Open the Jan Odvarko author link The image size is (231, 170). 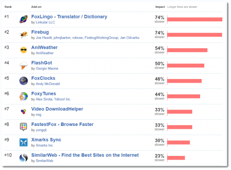pyautogui.click(x=130, y=37)
